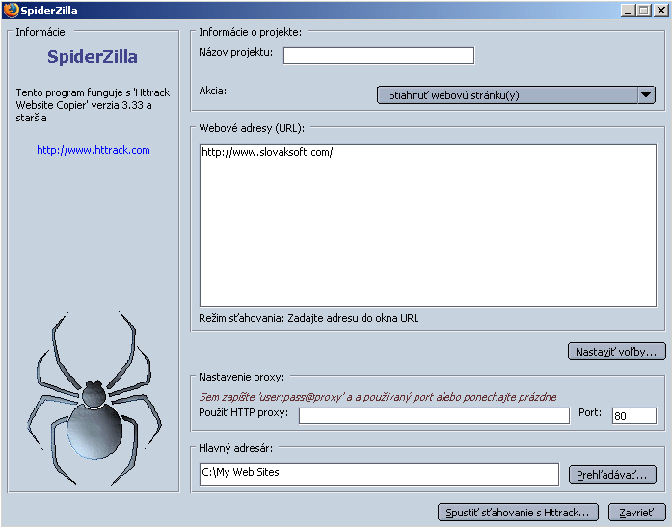Screen dimensions: 672x527
Task: Open the Akcia dropdown arrow
Action: pos(646,94)
